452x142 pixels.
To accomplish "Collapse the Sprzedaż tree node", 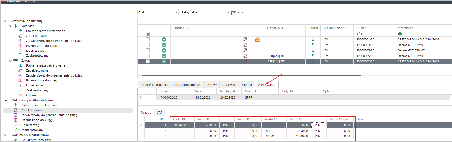I will pyautogui.click(x=11, y=26).
